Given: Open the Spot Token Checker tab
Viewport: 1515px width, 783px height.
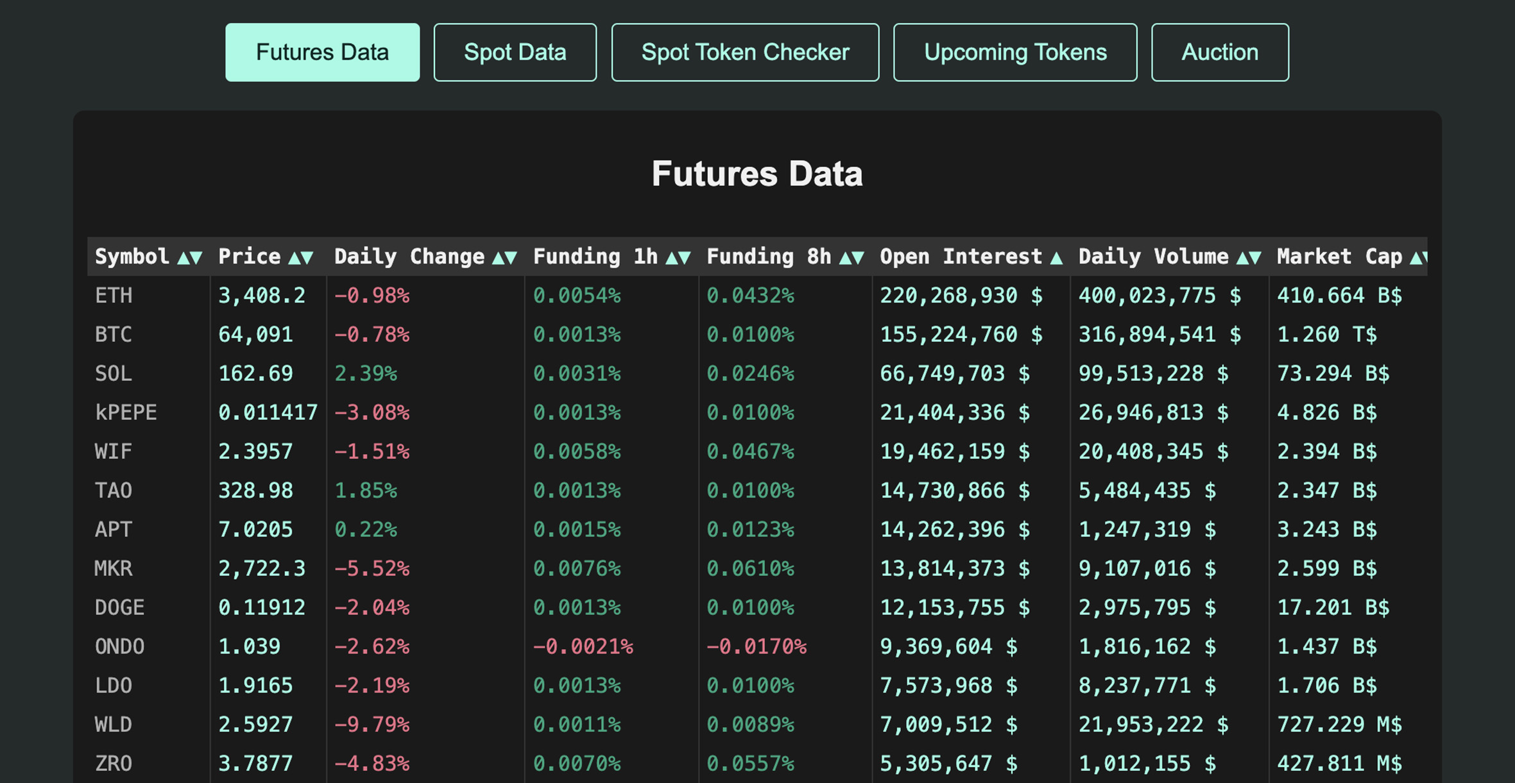Looking at the screenshot, I should point(745,53).
